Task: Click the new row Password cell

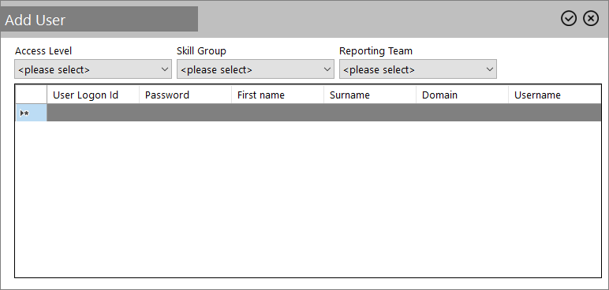Action: [185, 113]
